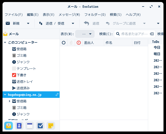The image size is (166, 134).
Task: Collapse the hogehoge@sing.ne.jp account
Action: click(x=5, y=95)
